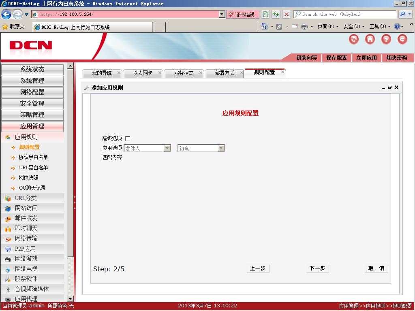Click the red round help icon in DCN header
The height and width of the screenshot is (311, 415).
386,39
